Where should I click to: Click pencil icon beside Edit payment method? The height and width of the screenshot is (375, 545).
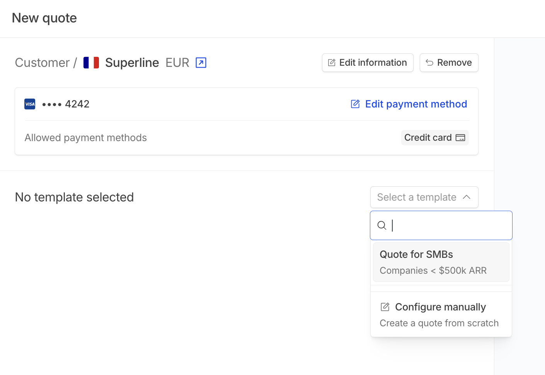pyautogui.click(x=355, y=104)
